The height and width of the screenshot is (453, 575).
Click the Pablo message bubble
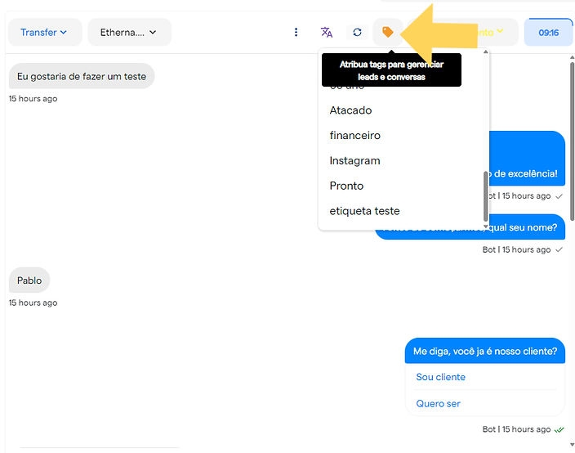point(29,280)
